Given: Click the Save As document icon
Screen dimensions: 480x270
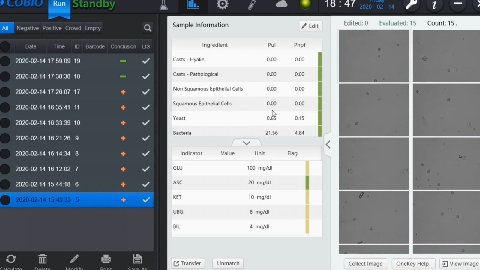Looking at the screenshot, I should tap(137, 259).
